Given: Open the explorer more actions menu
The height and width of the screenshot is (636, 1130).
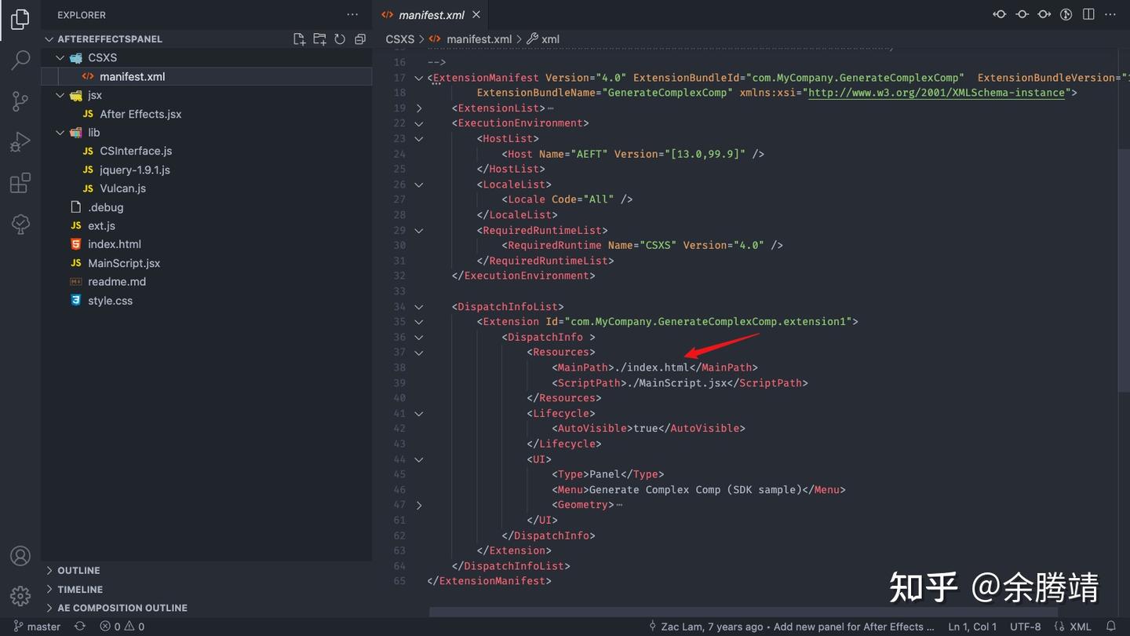Looking at the screenshot, I should coord(352,15).
